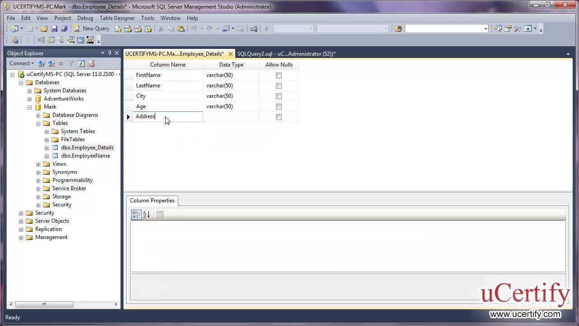Open the Find combo box dropdown

(x=485, y=29)
